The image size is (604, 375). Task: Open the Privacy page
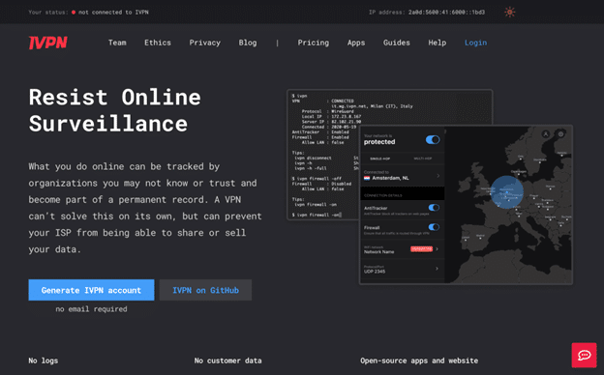(x=204, y=43)
